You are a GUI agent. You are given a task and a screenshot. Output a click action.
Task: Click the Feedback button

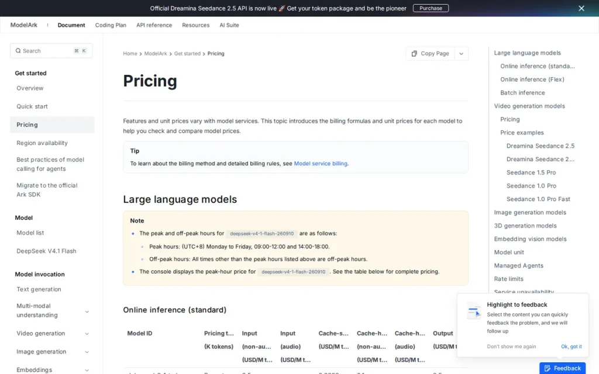[x=562, y=368]
